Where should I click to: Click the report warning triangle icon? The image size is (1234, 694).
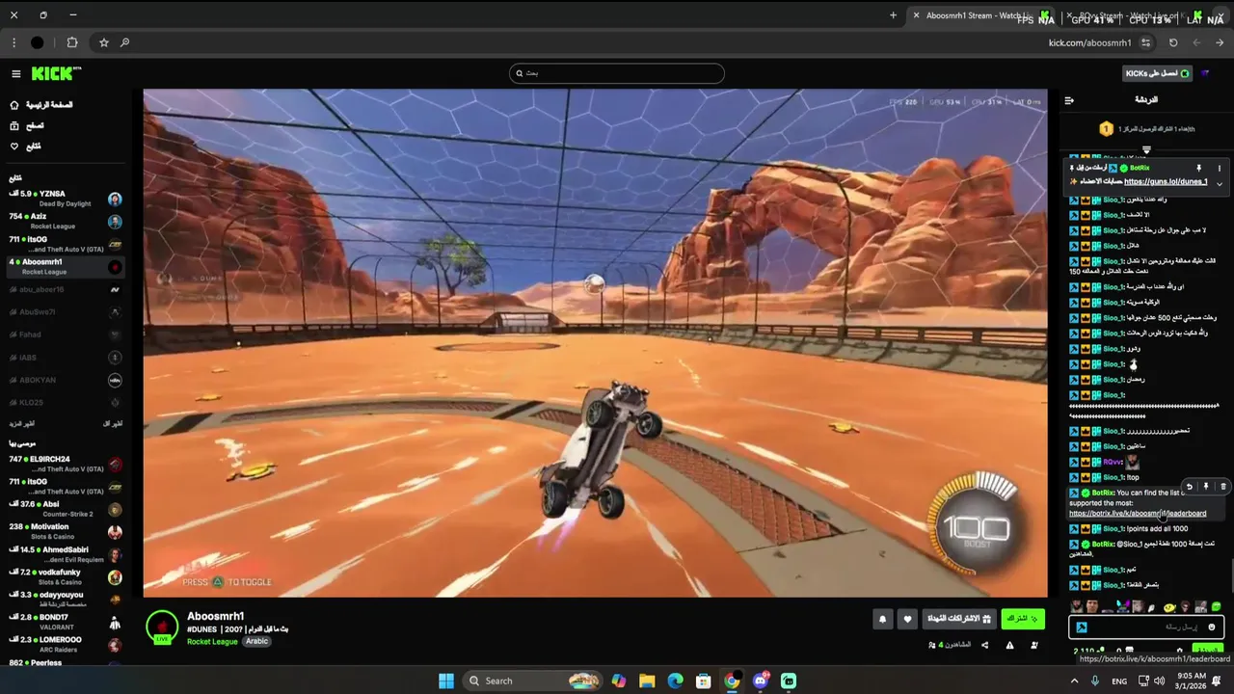pos(1009,645)
